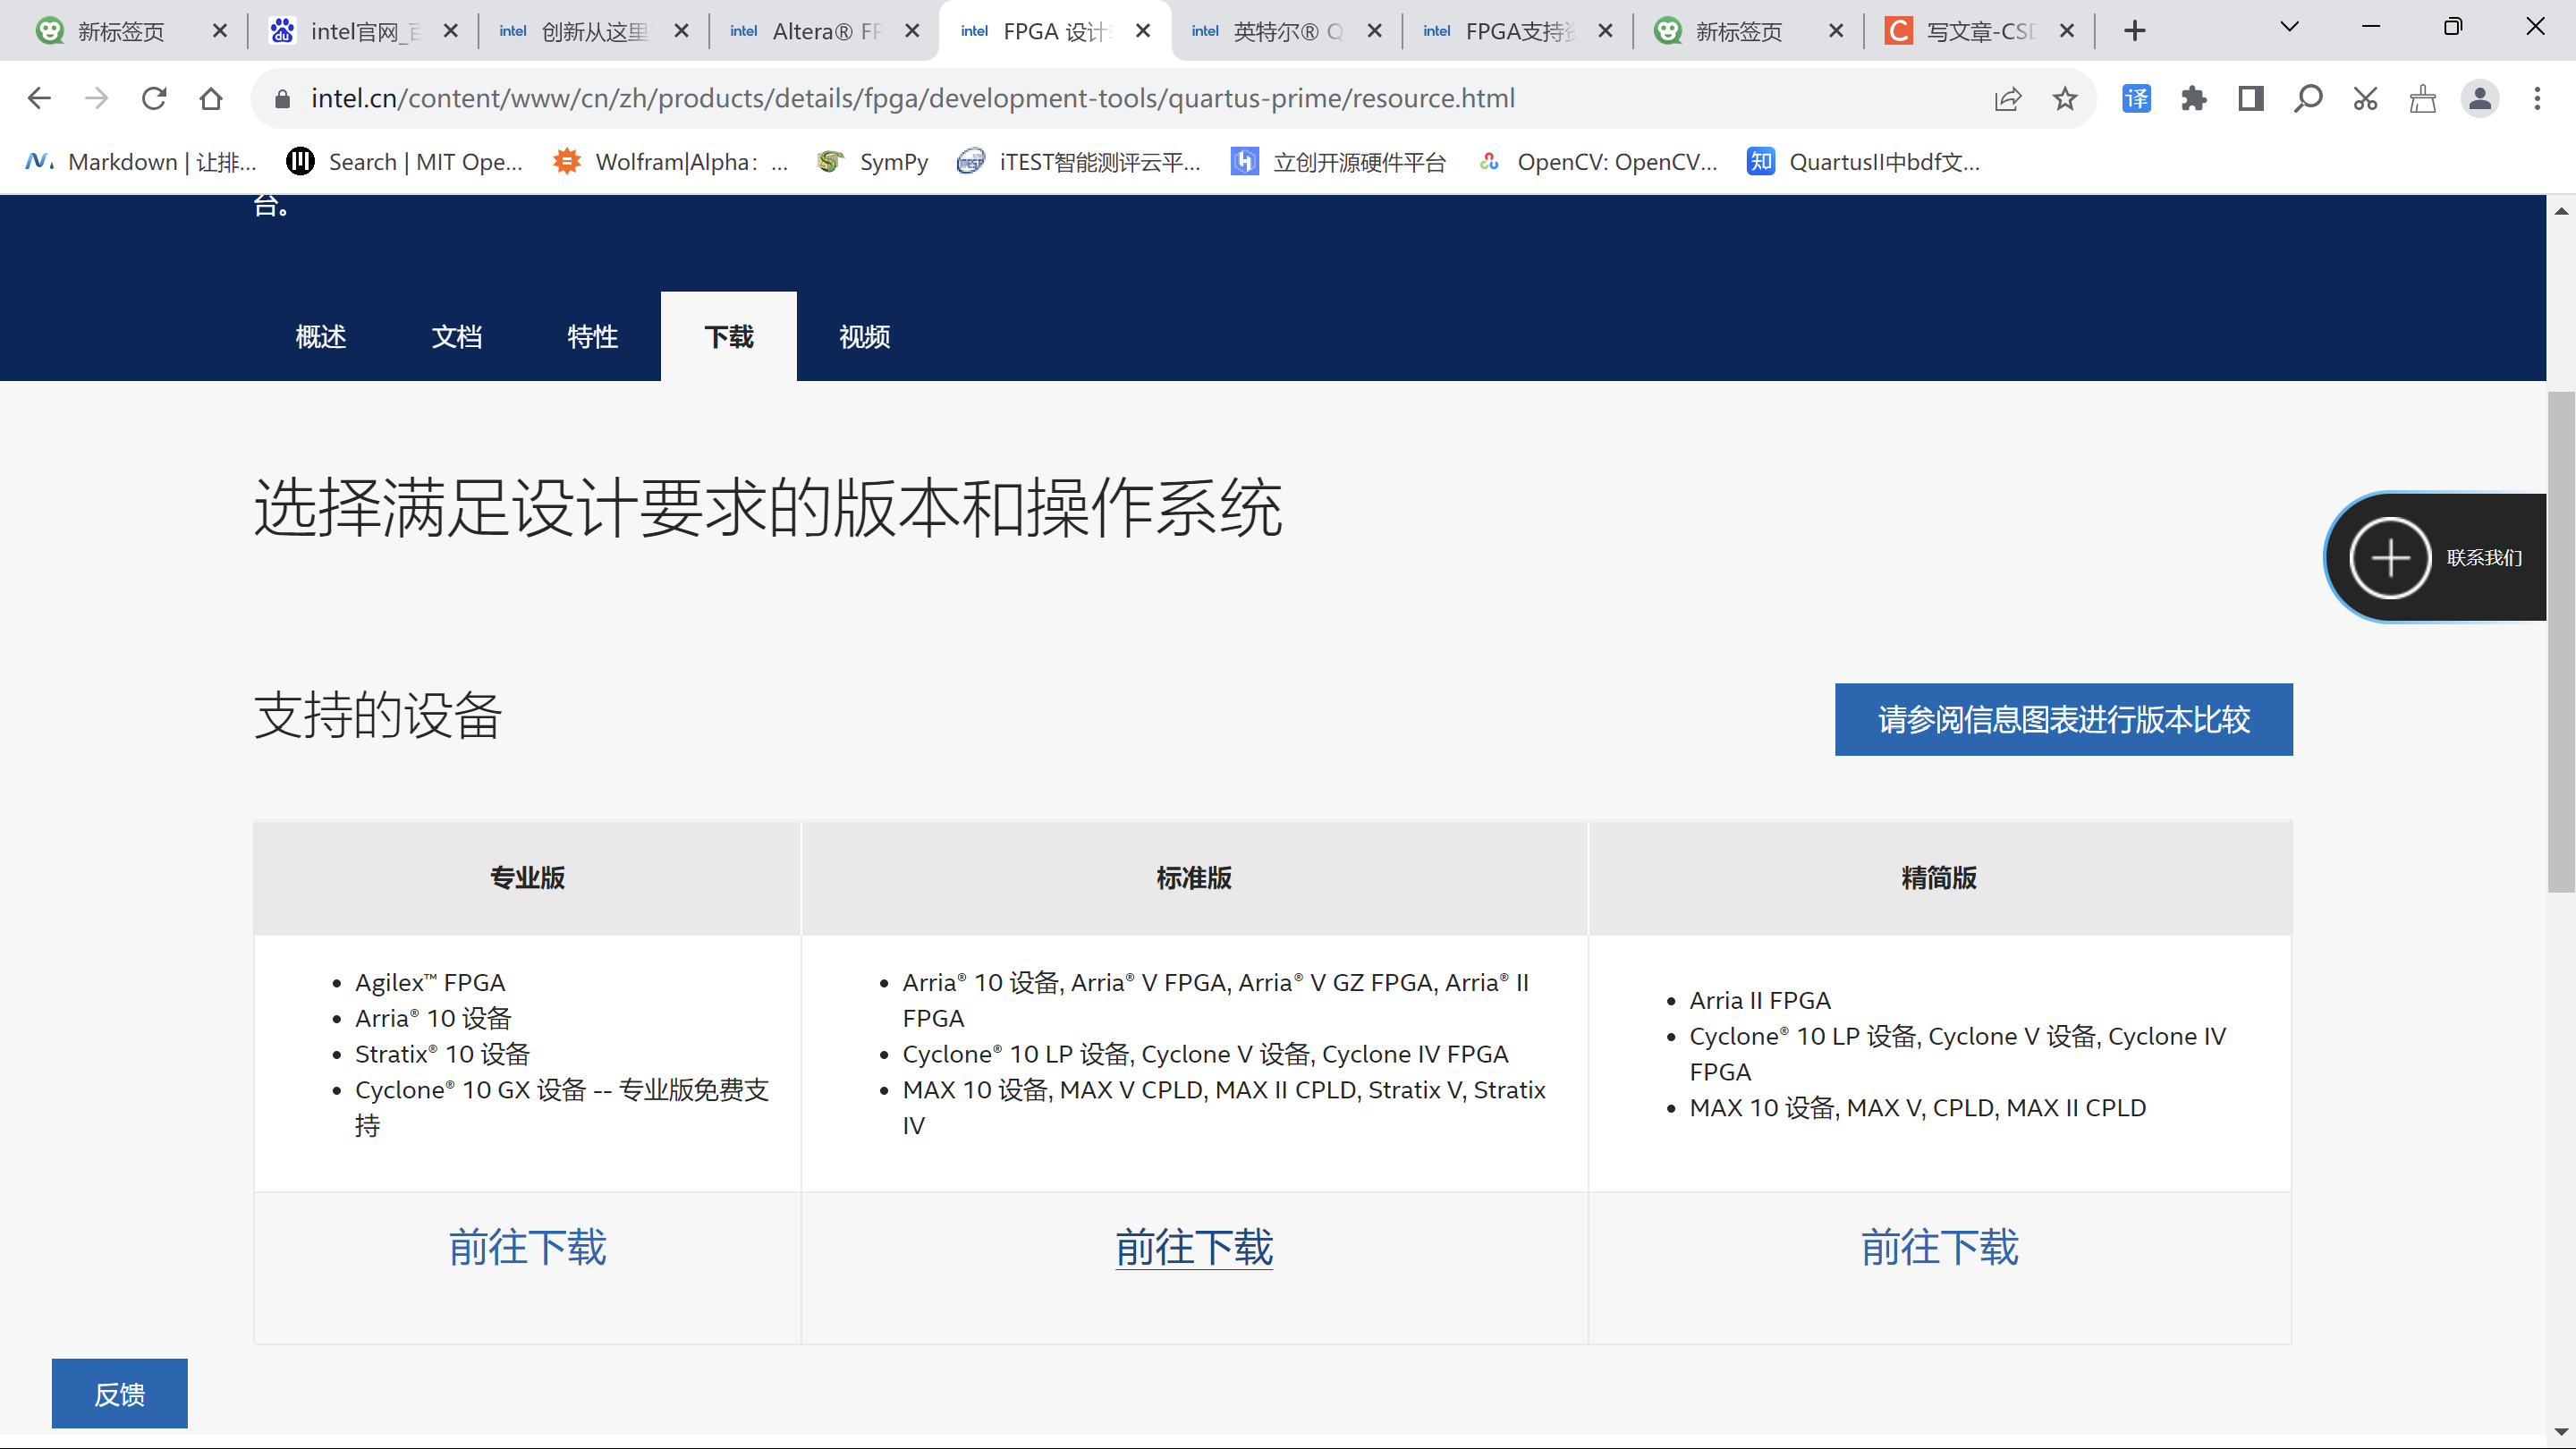The width and height of the screenshot is (2576, 1449).
Task: Toggle the side panel icon
Action: pyautogui.click(x=2250, y=98)
